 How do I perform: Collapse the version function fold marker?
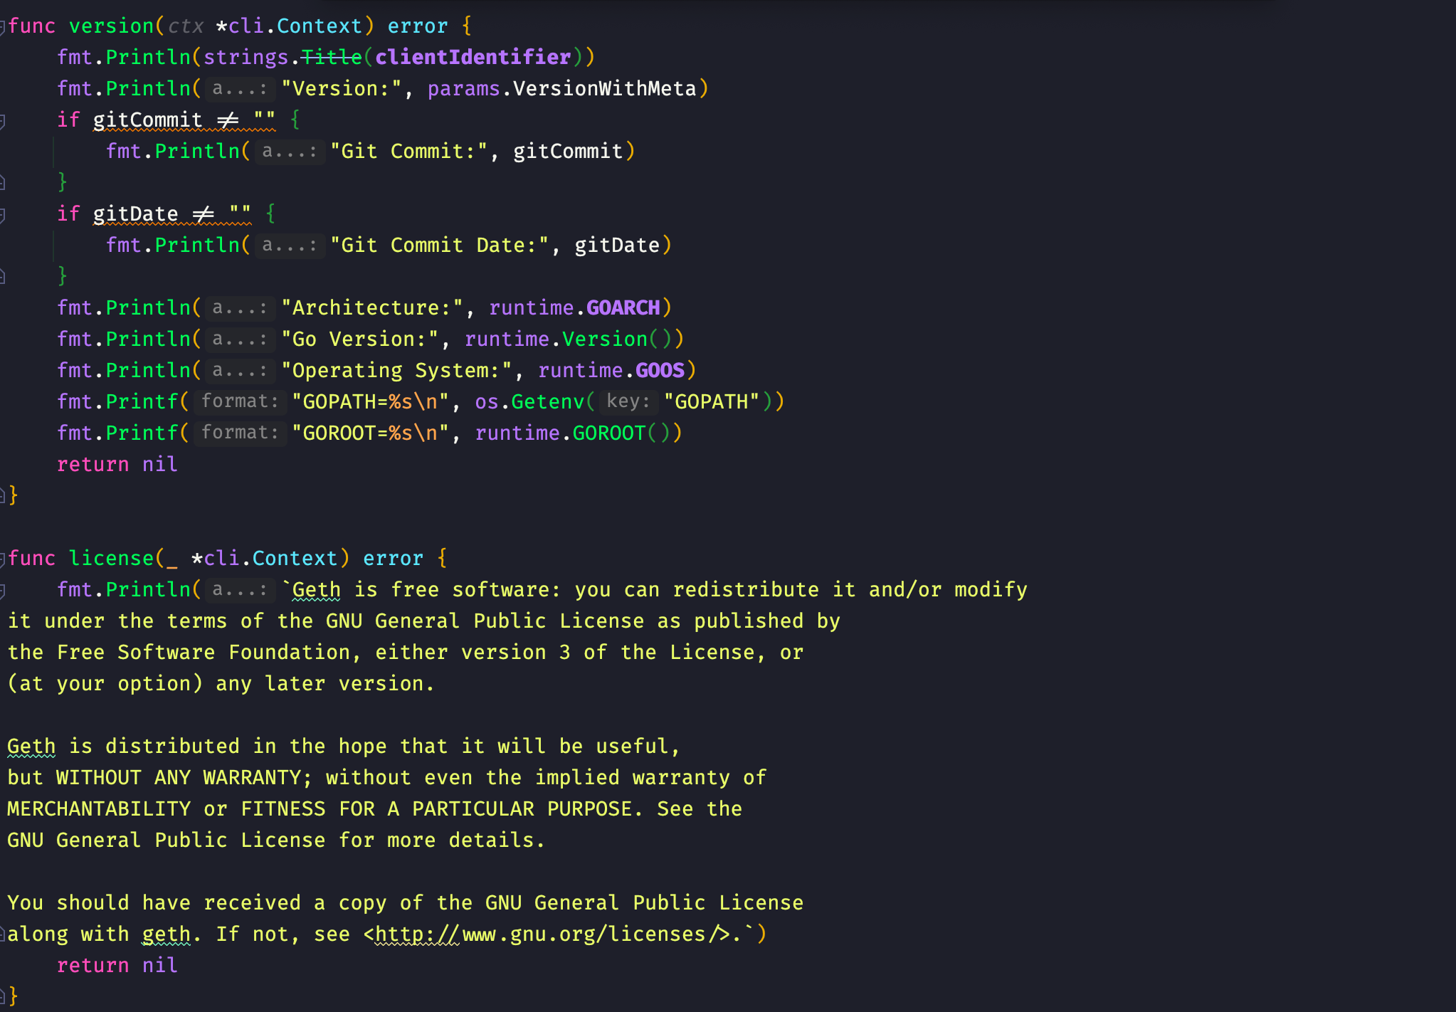(x=3, y=26)
